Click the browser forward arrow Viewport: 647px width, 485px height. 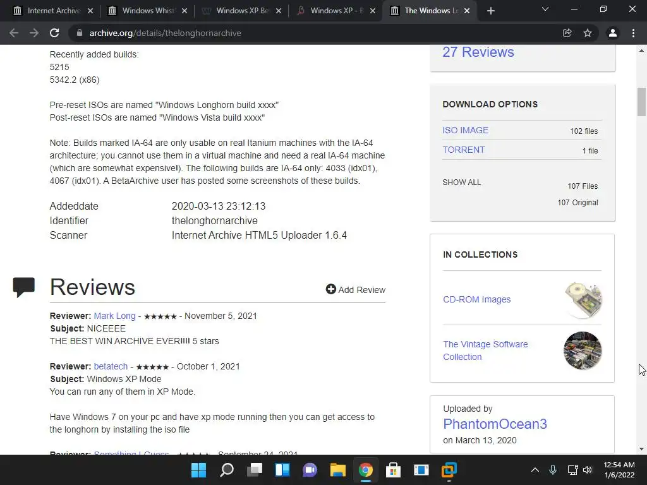click(x=34, y=33)
